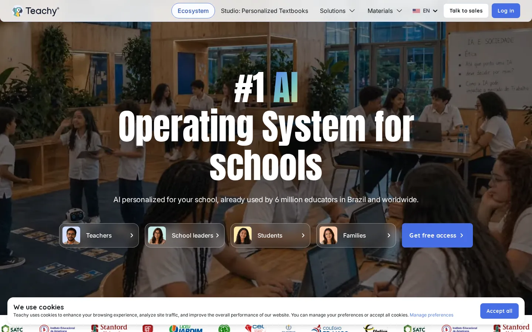This screenshot has width=532, height=332.
Task: Click the Log in button
Action: point(506,11)
